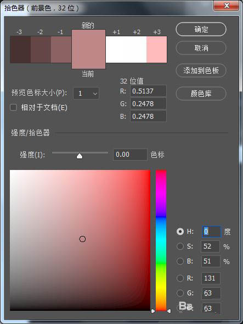Click the 当前 label below the preview
This screenshot has height=324, width=243.
tap(88, 74)
